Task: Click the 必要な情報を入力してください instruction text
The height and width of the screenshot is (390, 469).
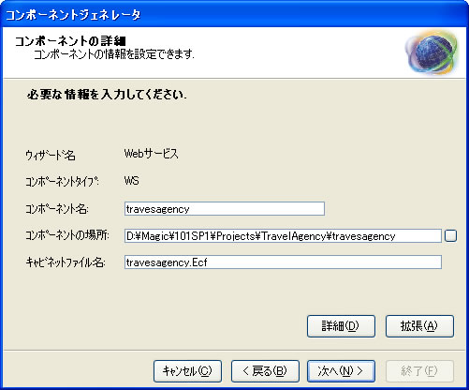Action: pos(107,95)
